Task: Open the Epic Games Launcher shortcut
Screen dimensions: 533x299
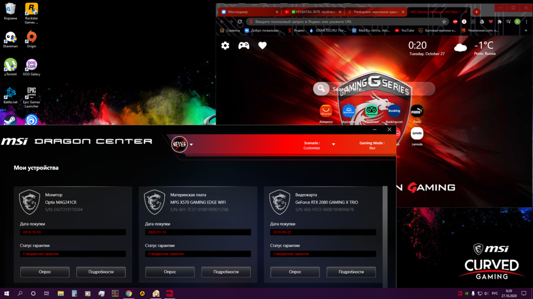Action: click(31, 95)
